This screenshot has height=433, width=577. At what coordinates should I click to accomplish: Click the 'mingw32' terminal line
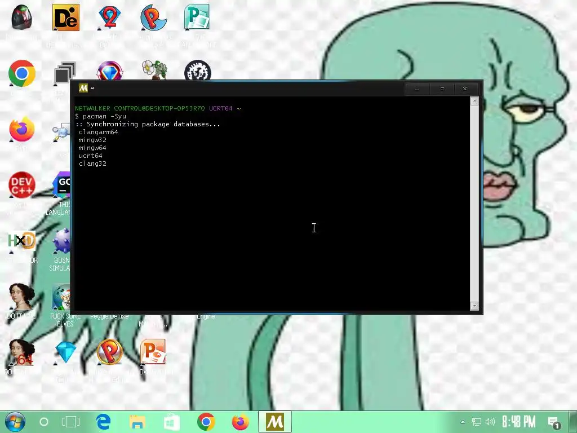click(92, 140)
